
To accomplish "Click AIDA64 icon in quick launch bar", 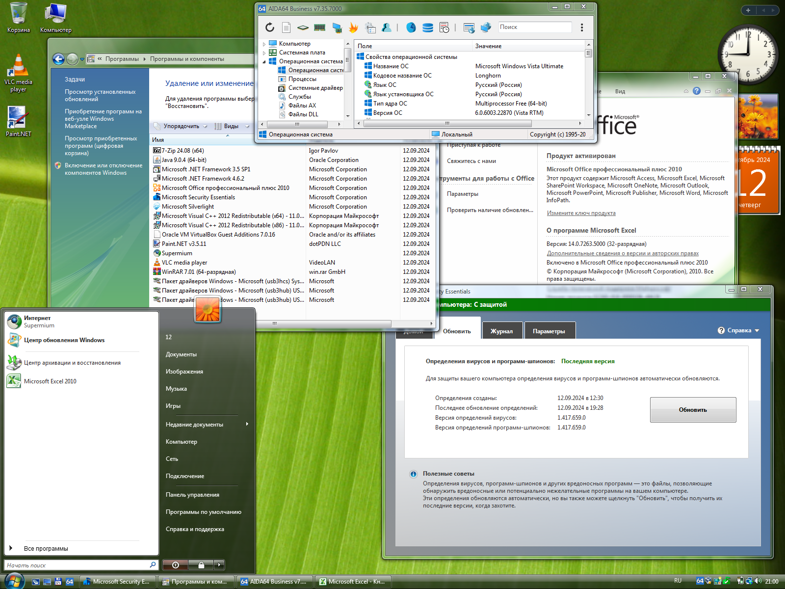I will coord(69,582).
